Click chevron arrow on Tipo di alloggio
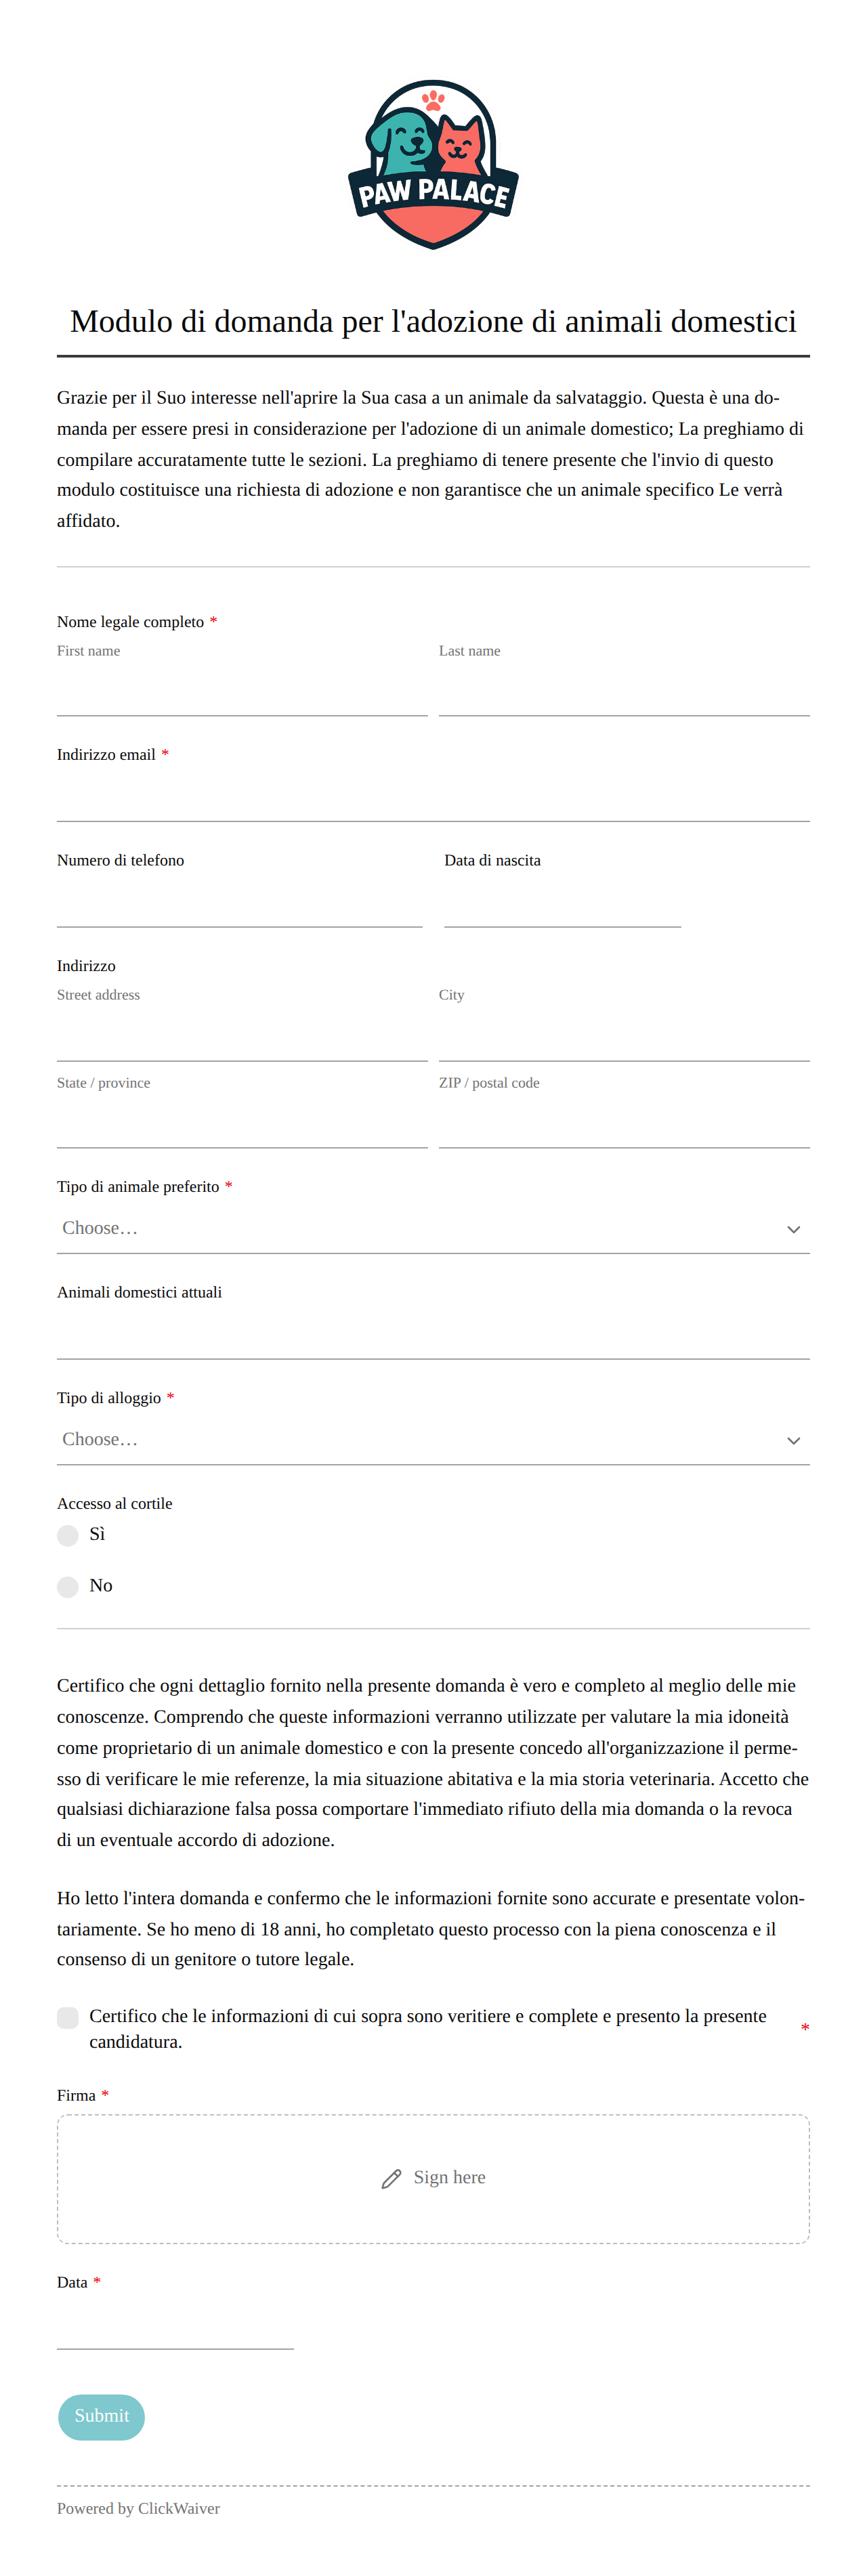 click(x=793, y=1440)
